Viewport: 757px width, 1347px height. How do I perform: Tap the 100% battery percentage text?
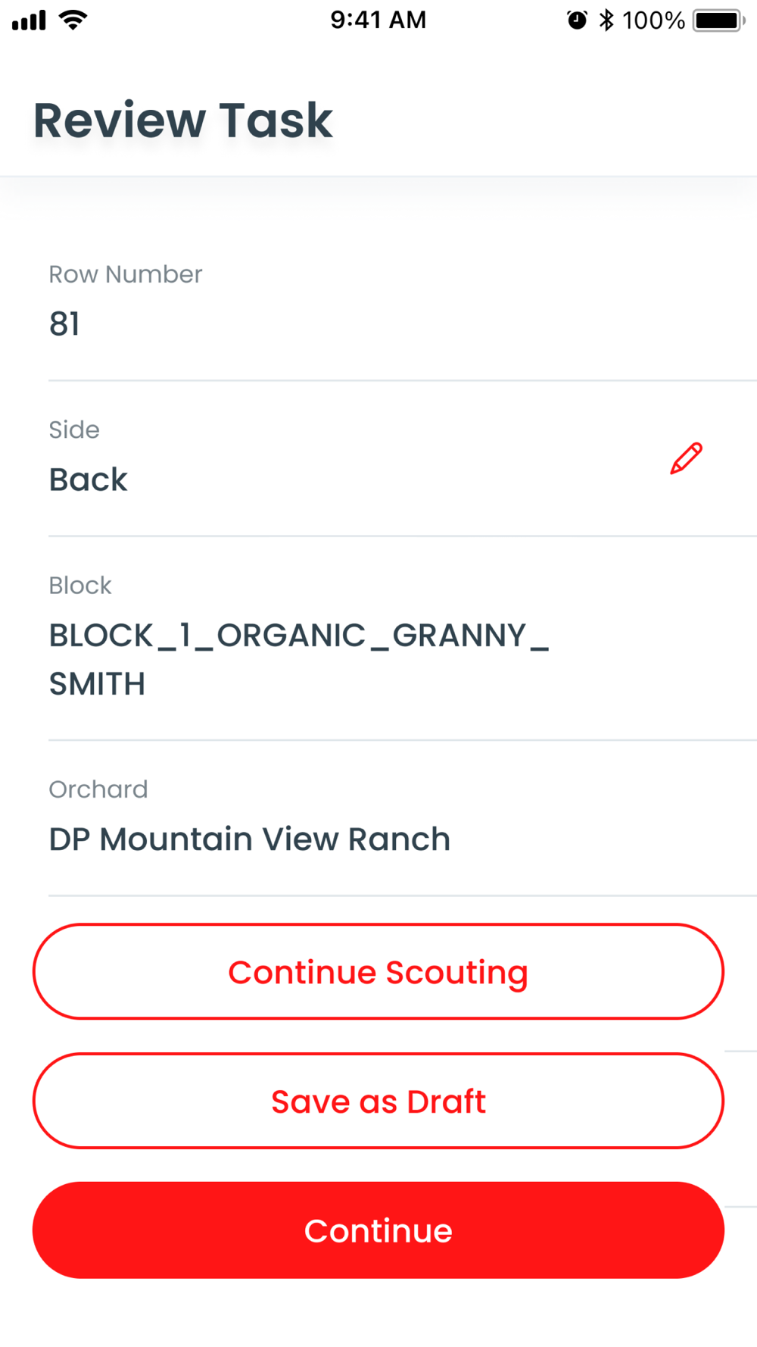point(653,20)
